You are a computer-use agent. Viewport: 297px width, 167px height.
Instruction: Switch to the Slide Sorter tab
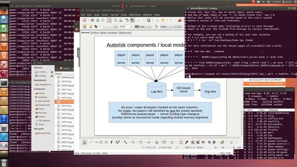[x=125, y=33]
